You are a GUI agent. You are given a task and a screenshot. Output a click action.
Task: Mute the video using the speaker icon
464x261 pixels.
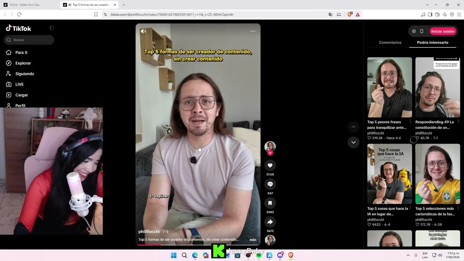[144, 31]
